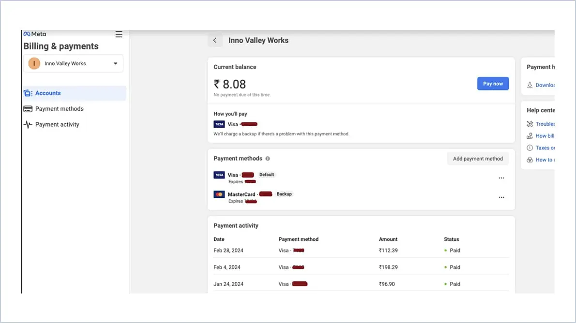
Task: Click the Amount column header
Action: pyautogui.click(x=388, y=239)
